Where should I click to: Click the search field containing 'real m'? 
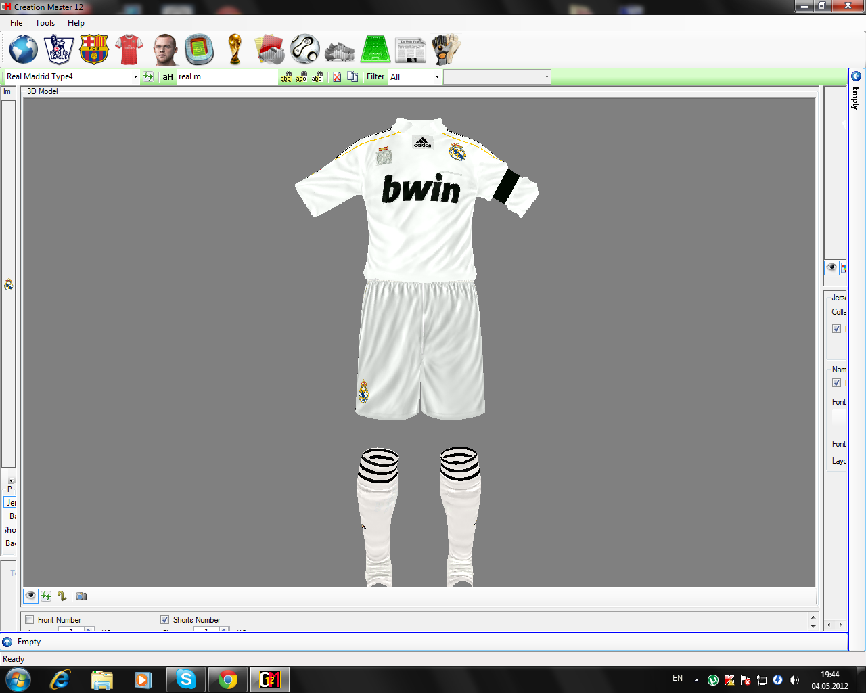point(227,77)
